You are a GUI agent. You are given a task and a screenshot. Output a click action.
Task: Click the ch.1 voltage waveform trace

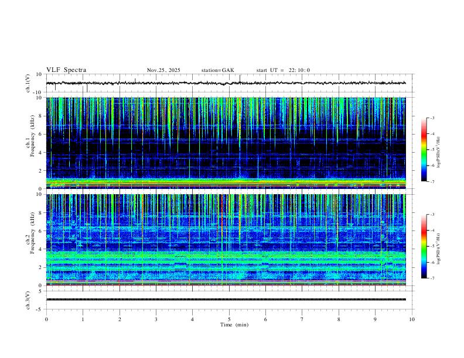point(226,83)
